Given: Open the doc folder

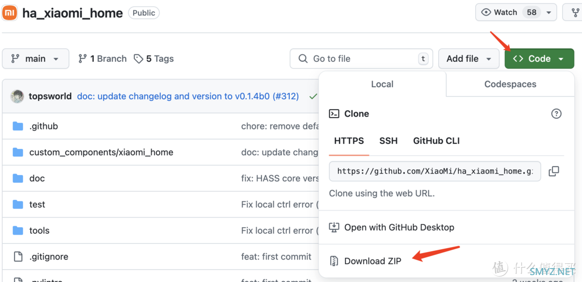Looking at the screenshot, I should coord(37,178).
